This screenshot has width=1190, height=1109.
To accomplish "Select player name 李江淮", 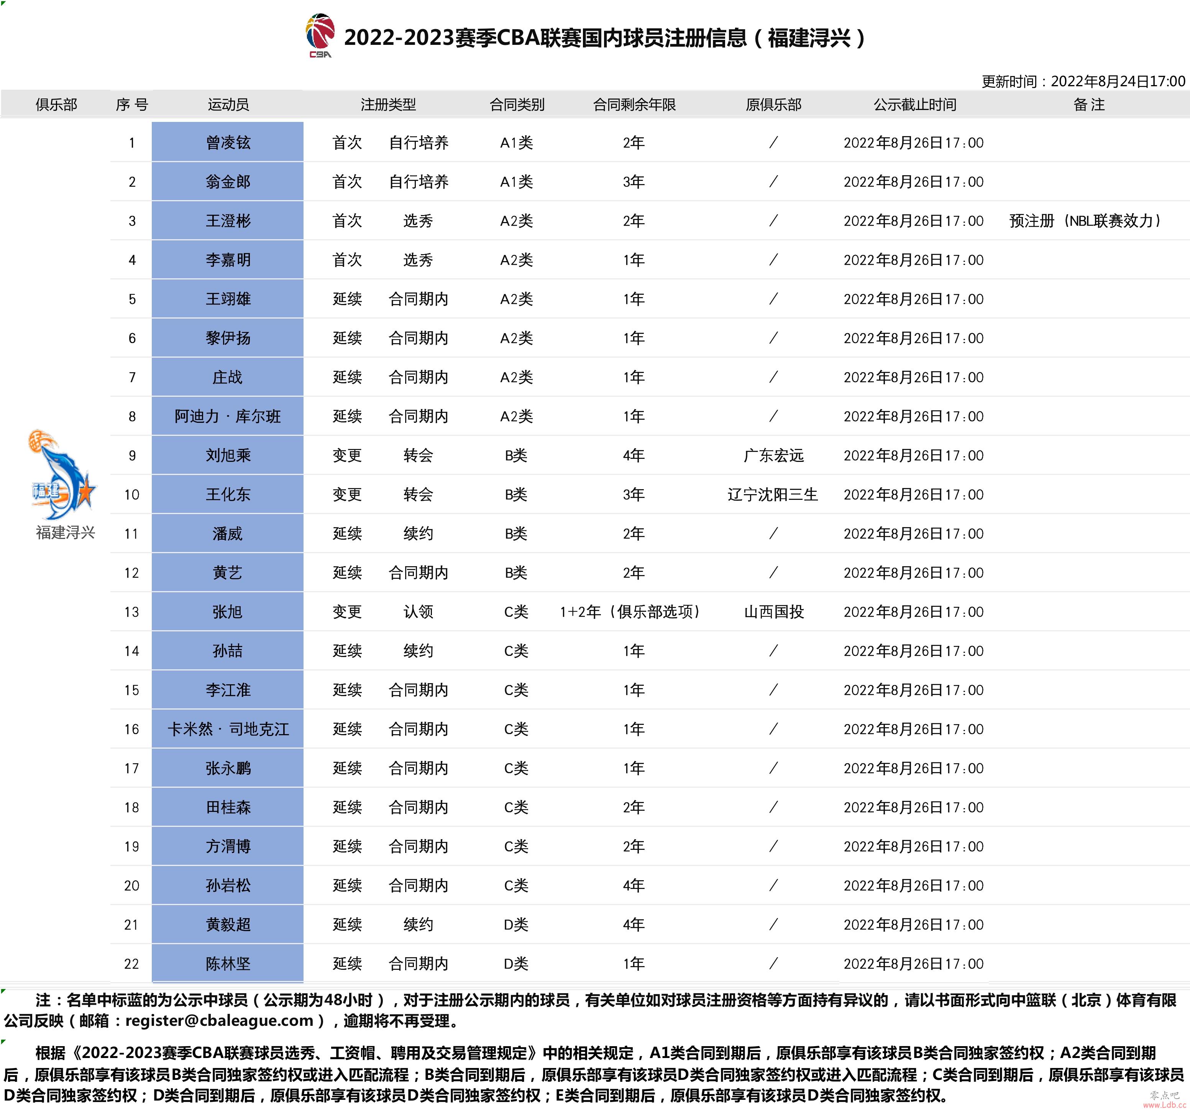I will pos(228,690).
